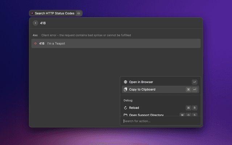This screenshot has height=145, width=232.
Task: Select Copy to Clipboard action
Action: 142,90
